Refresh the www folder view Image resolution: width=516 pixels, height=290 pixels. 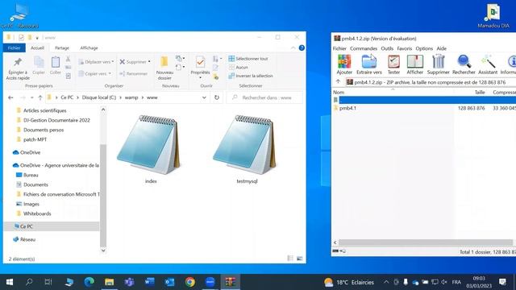tap(217, 97)
